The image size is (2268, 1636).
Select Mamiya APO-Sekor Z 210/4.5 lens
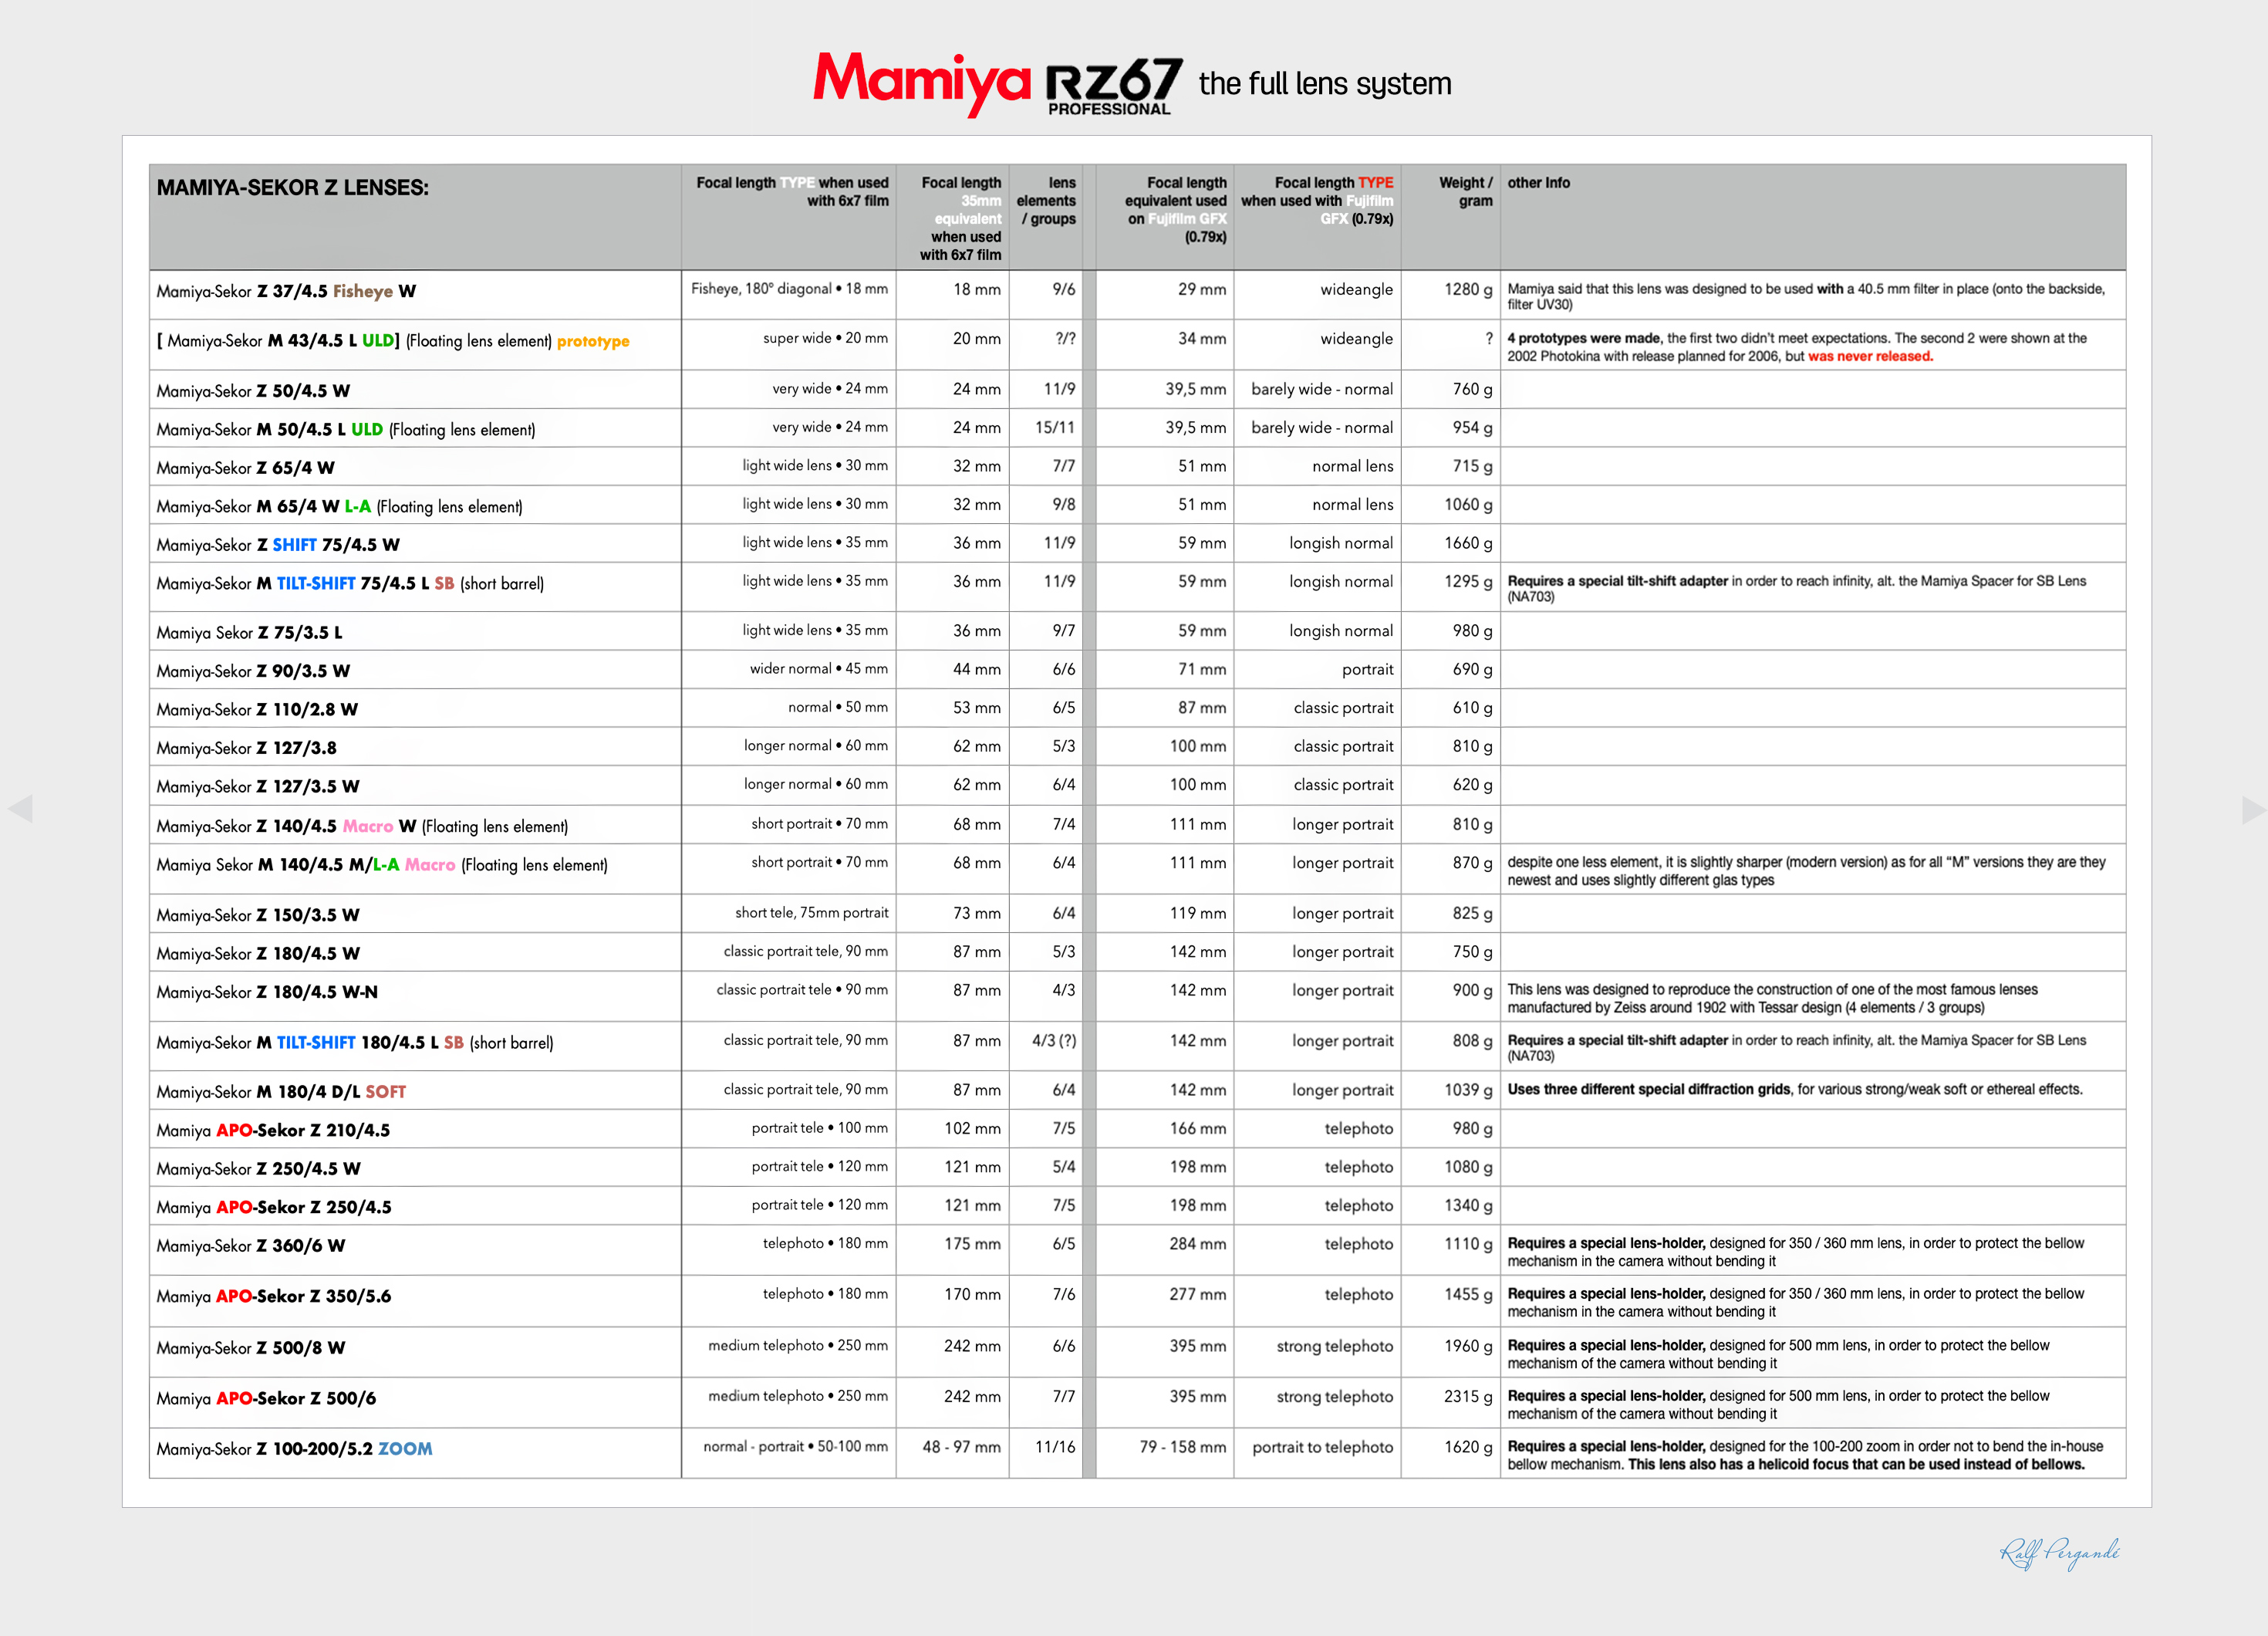click(x=273, y=1131)
